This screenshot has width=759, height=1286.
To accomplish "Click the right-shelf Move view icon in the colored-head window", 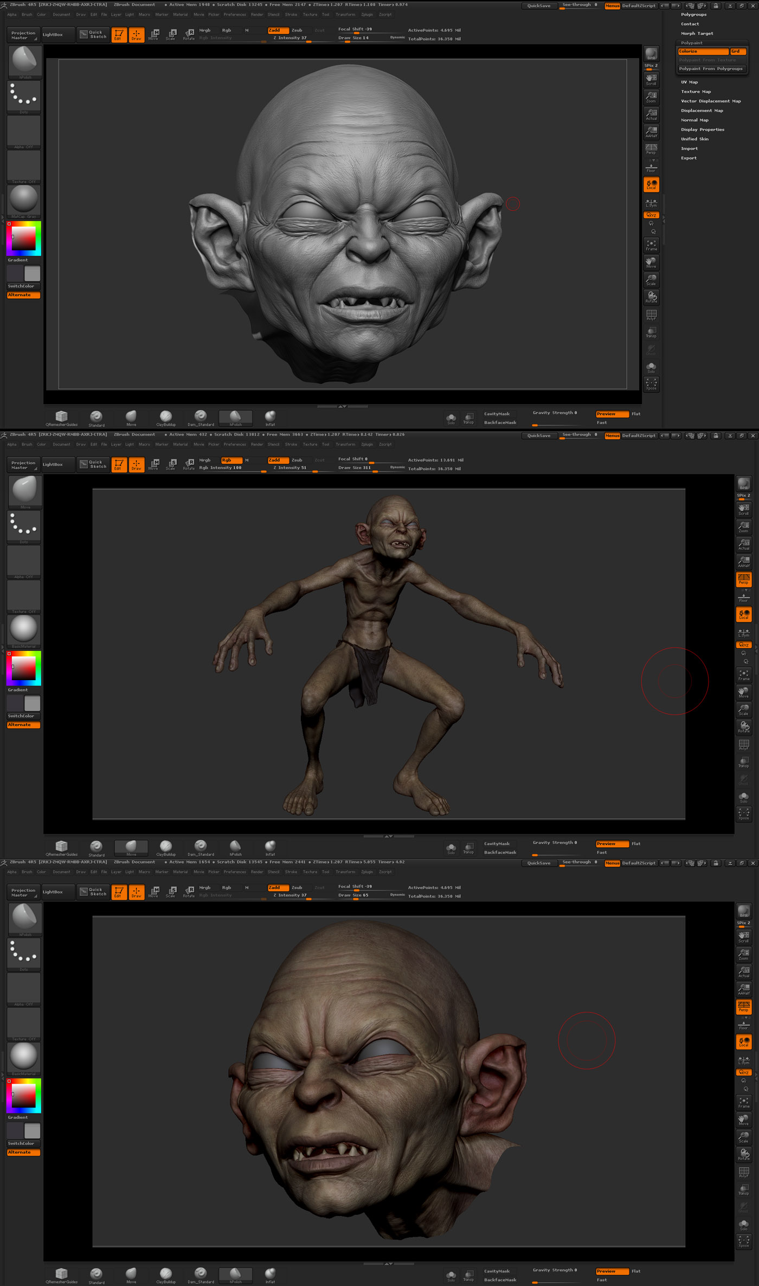I will pyautogui.click(x=744, y=1119).
